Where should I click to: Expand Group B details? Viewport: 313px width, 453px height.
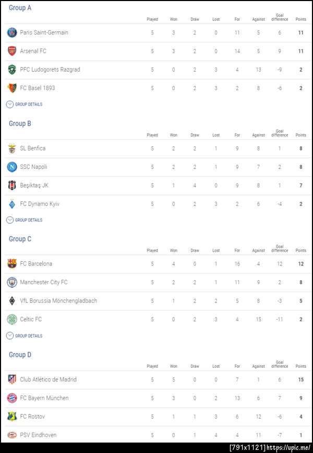tap(25, 220)
